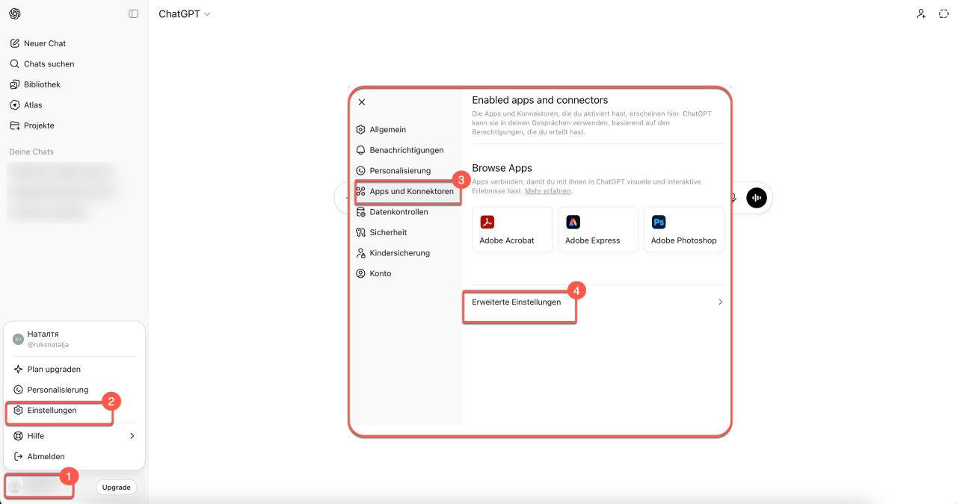
Task: Click the Neuer Chat pencil icon
Action: [x=15, y=43]
